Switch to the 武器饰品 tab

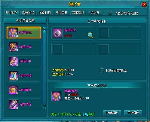28,13
